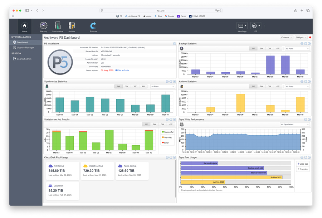This screenshot has height=218, width=322.
Task: Toggle Warning series in job results legend
Action: 167,137
